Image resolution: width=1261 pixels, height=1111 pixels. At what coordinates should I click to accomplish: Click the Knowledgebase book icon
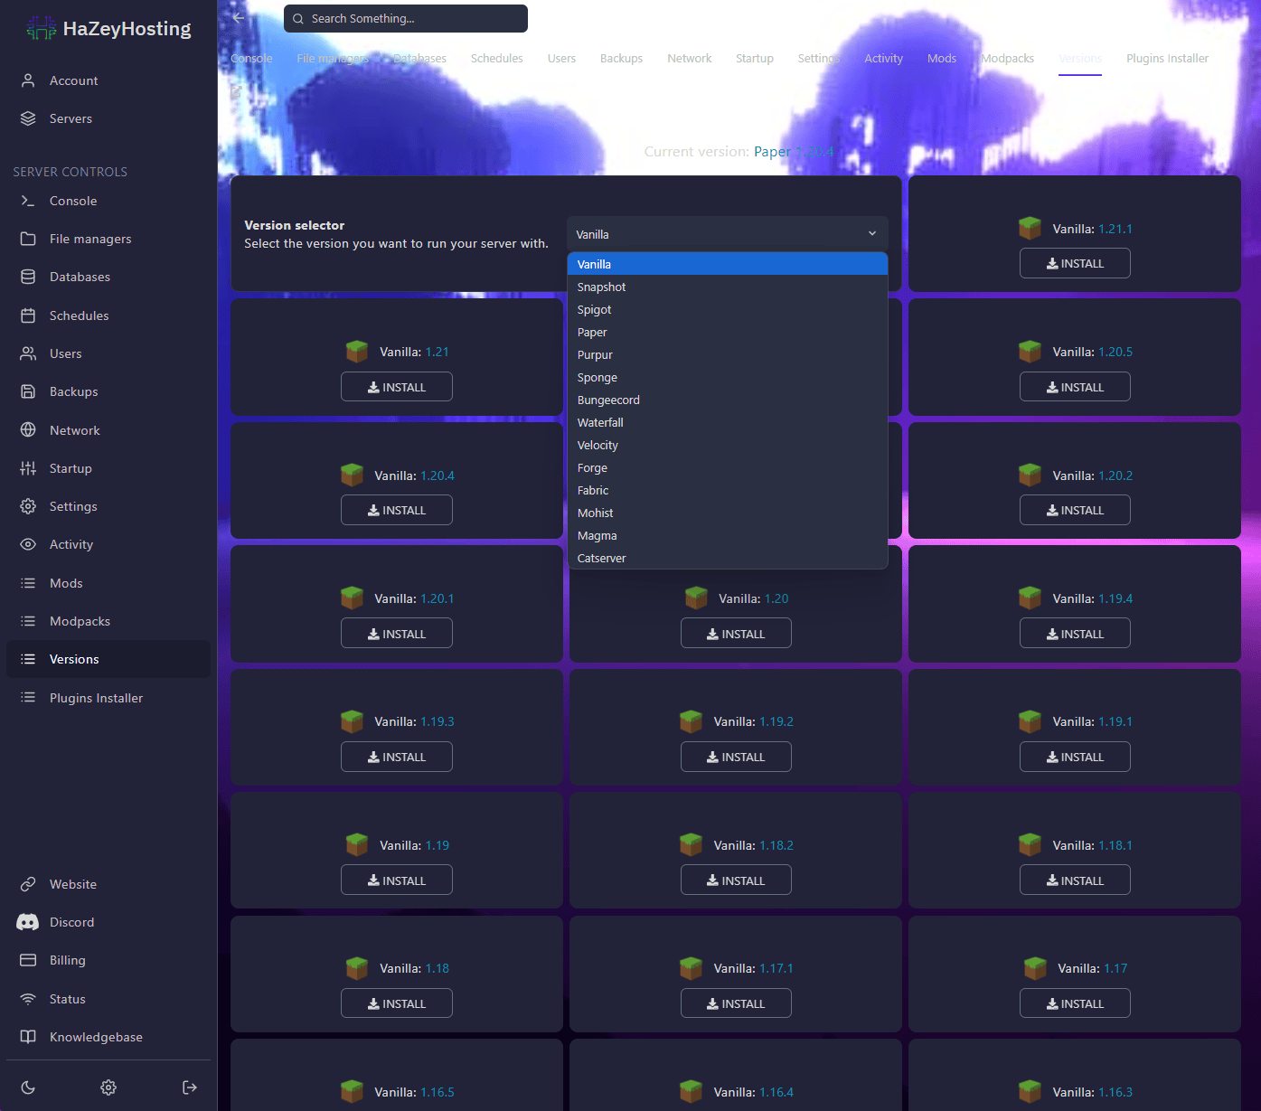pyautogui.click(x=28, y=1037)
